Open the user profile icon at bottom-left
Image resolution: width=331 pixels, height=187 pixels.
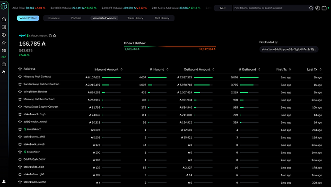pyautogui.click(x=4, y=181)
